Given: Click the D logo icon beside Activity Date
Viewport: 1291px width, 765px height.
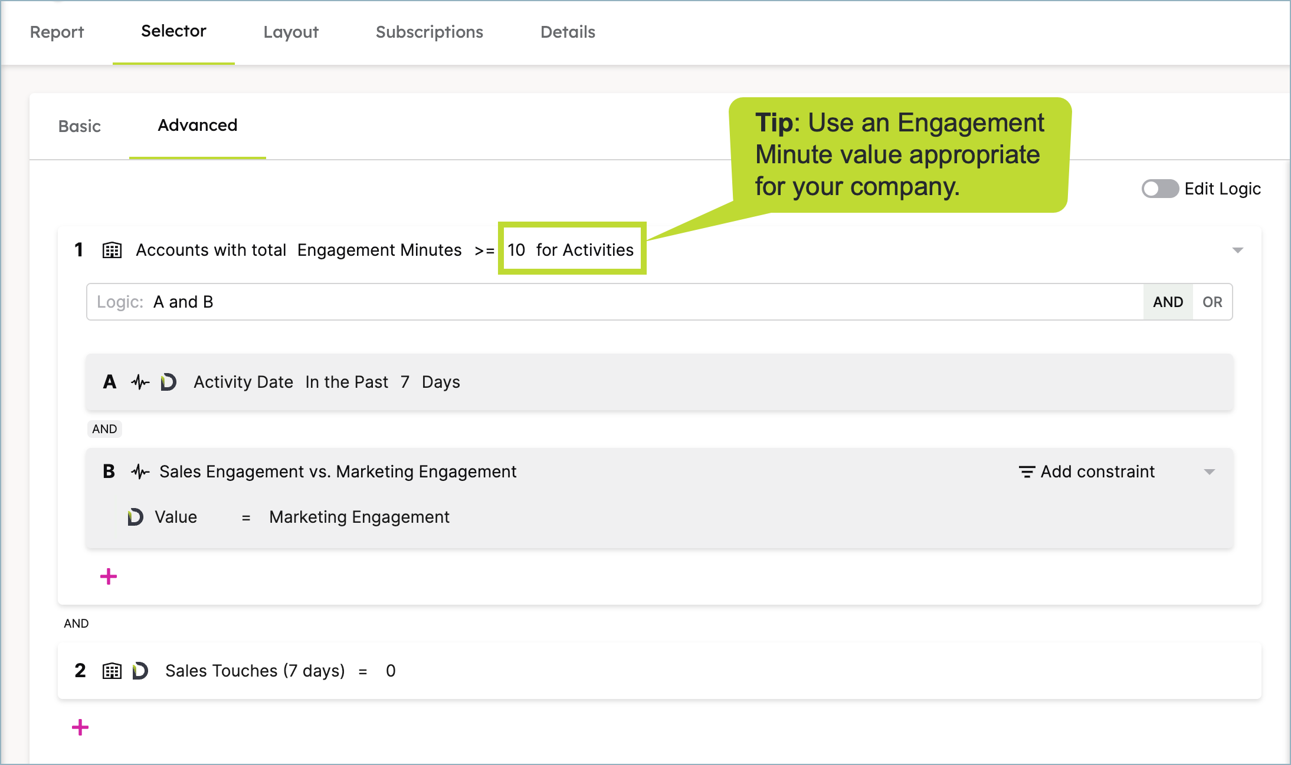Looking at the screenshot, I should [169, 382].
